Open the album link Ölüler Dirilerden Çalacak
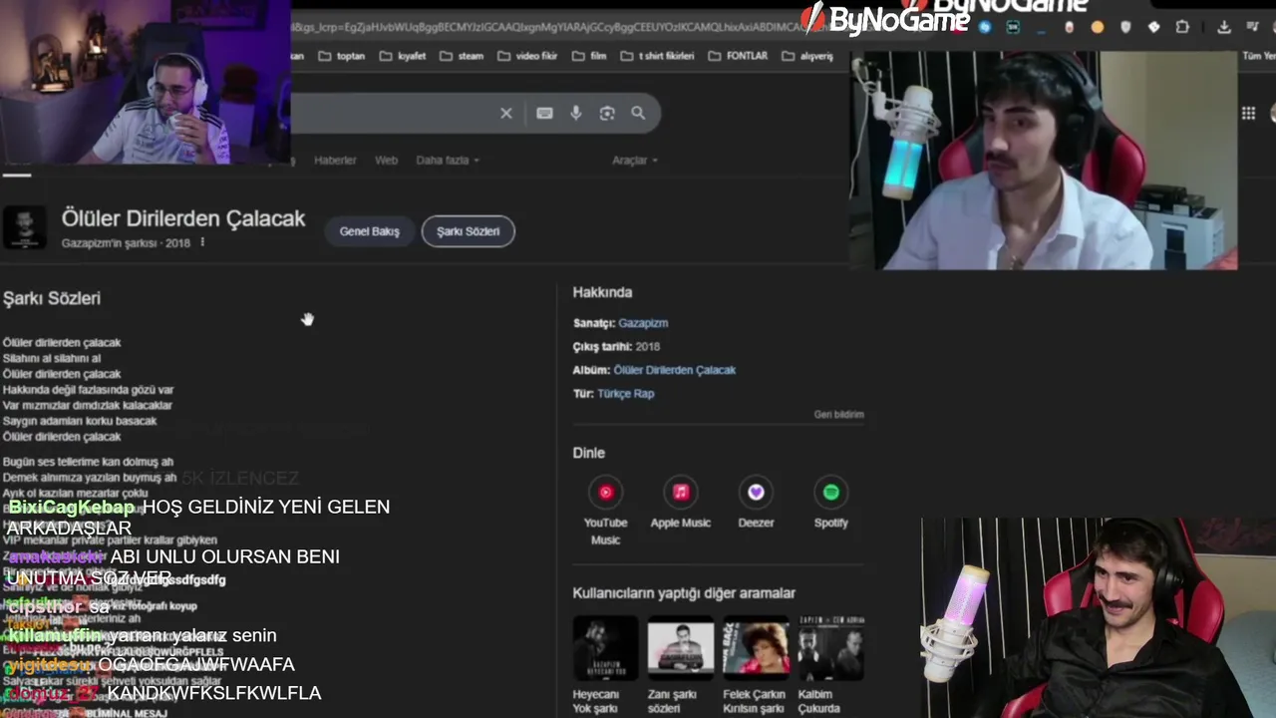Viewport: 1276px width, 718px height. click(675, 370)
